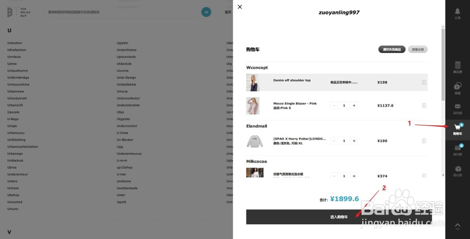The height and width of the screenshot is (239, 470).
Task: Open the 购物车 cart sidebar icon
Action: (457, 129)
